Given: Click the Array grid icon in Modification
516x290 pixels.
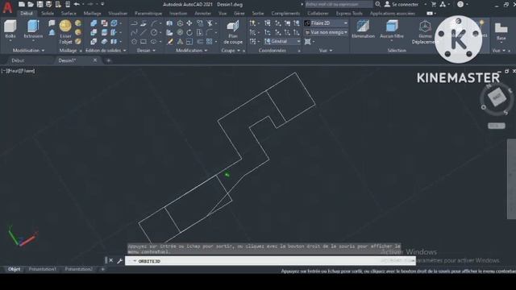Looking at the screenshot, I should coord(210,41).
